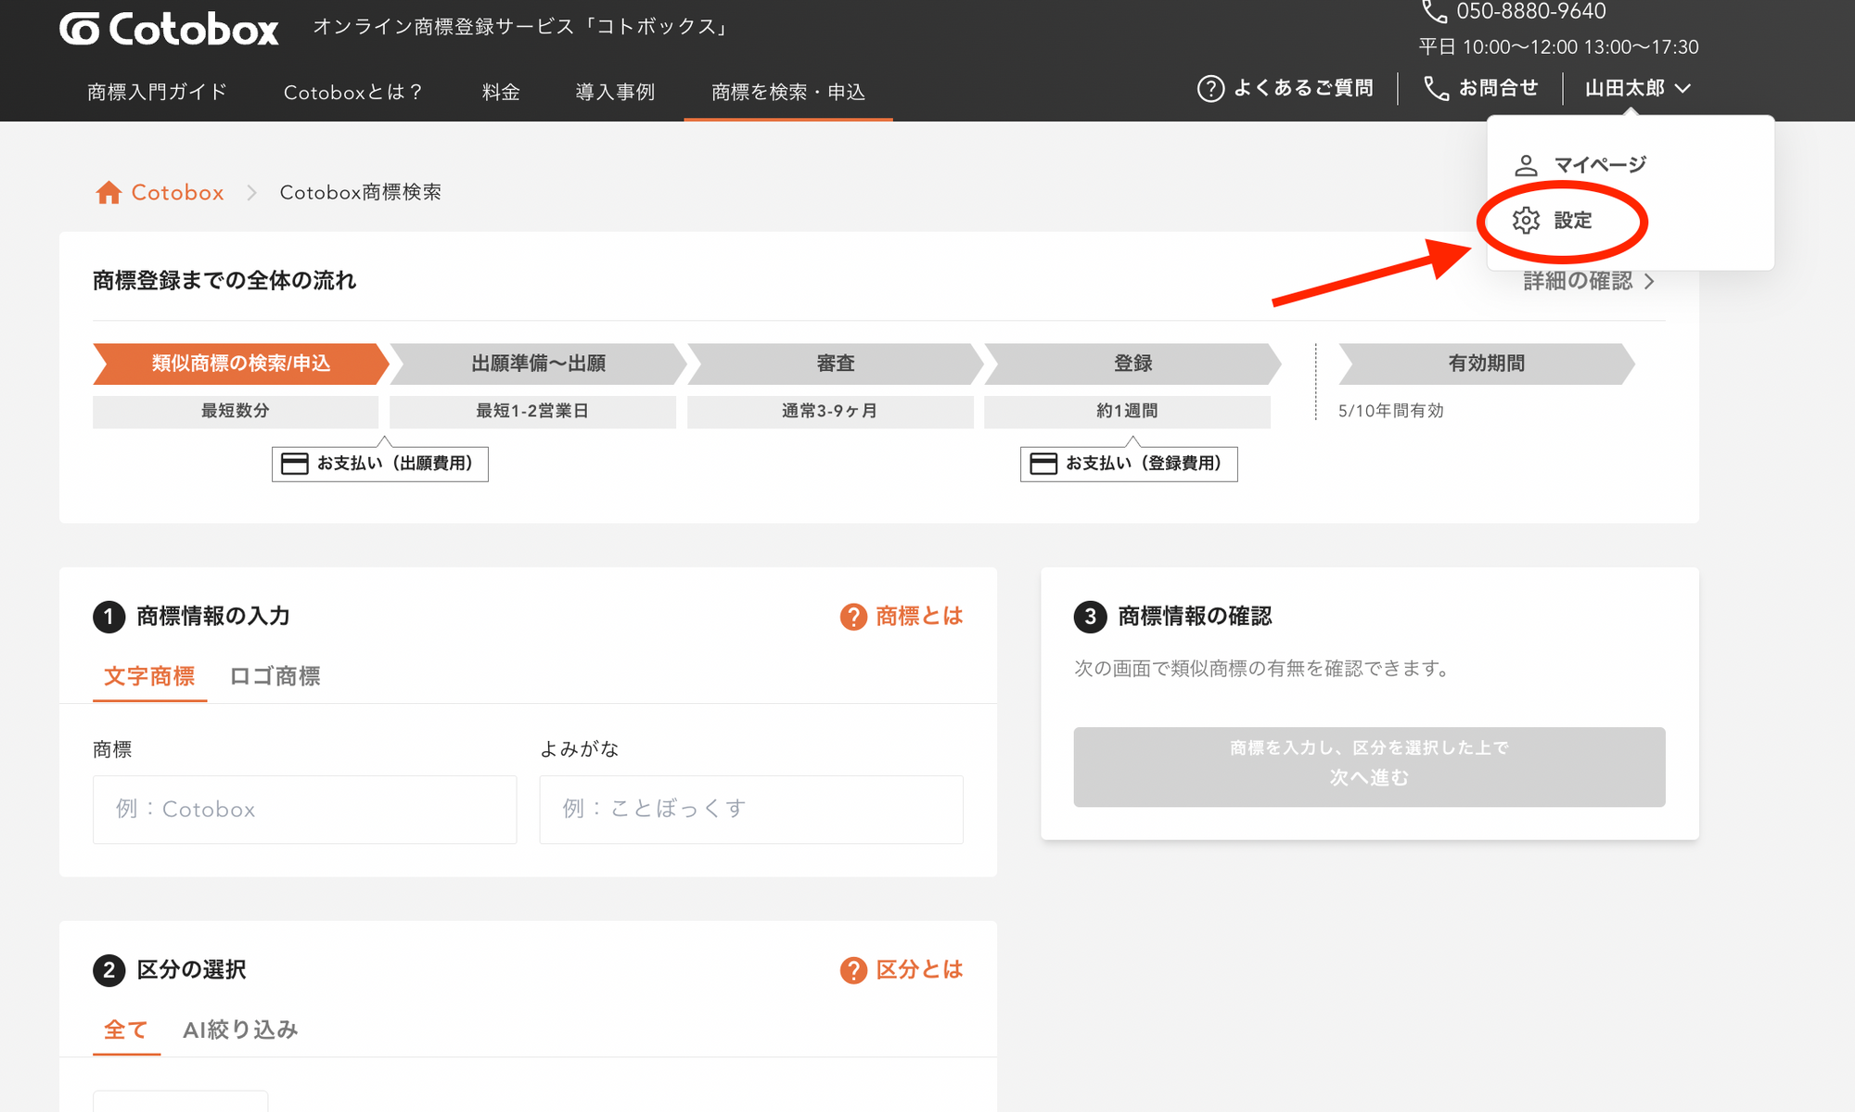The image size is (1855, 1112).
Task: Switch to the AI絞り込み tab
Action: tap(240, 1029)
